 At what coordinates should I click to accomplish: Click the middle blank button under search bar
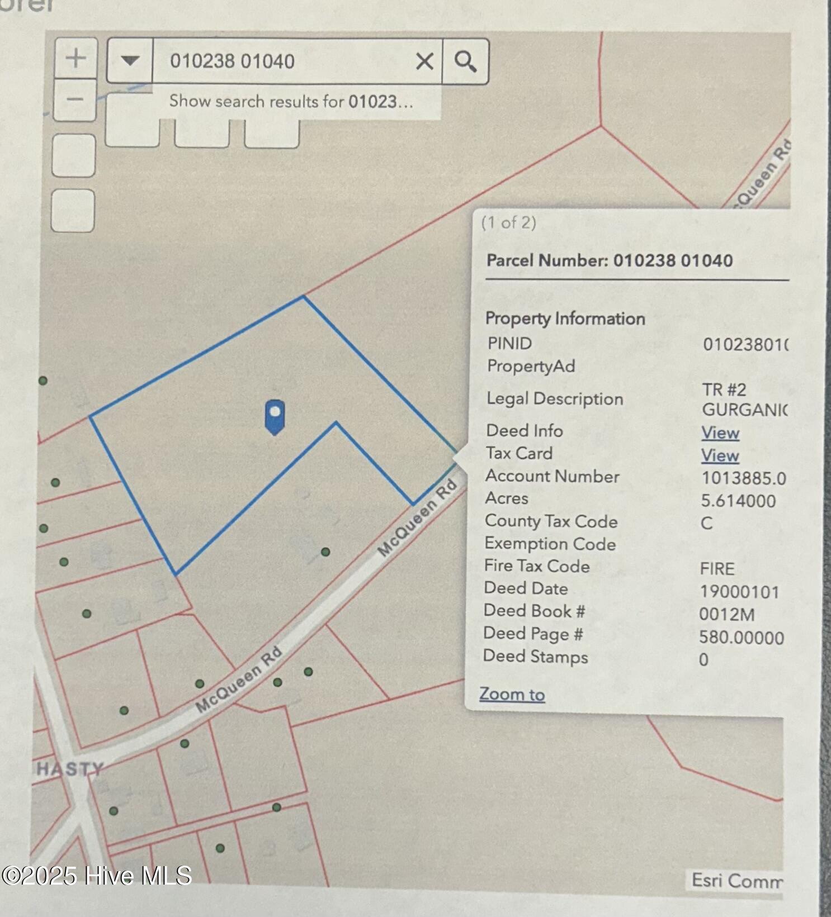(201, 133)
